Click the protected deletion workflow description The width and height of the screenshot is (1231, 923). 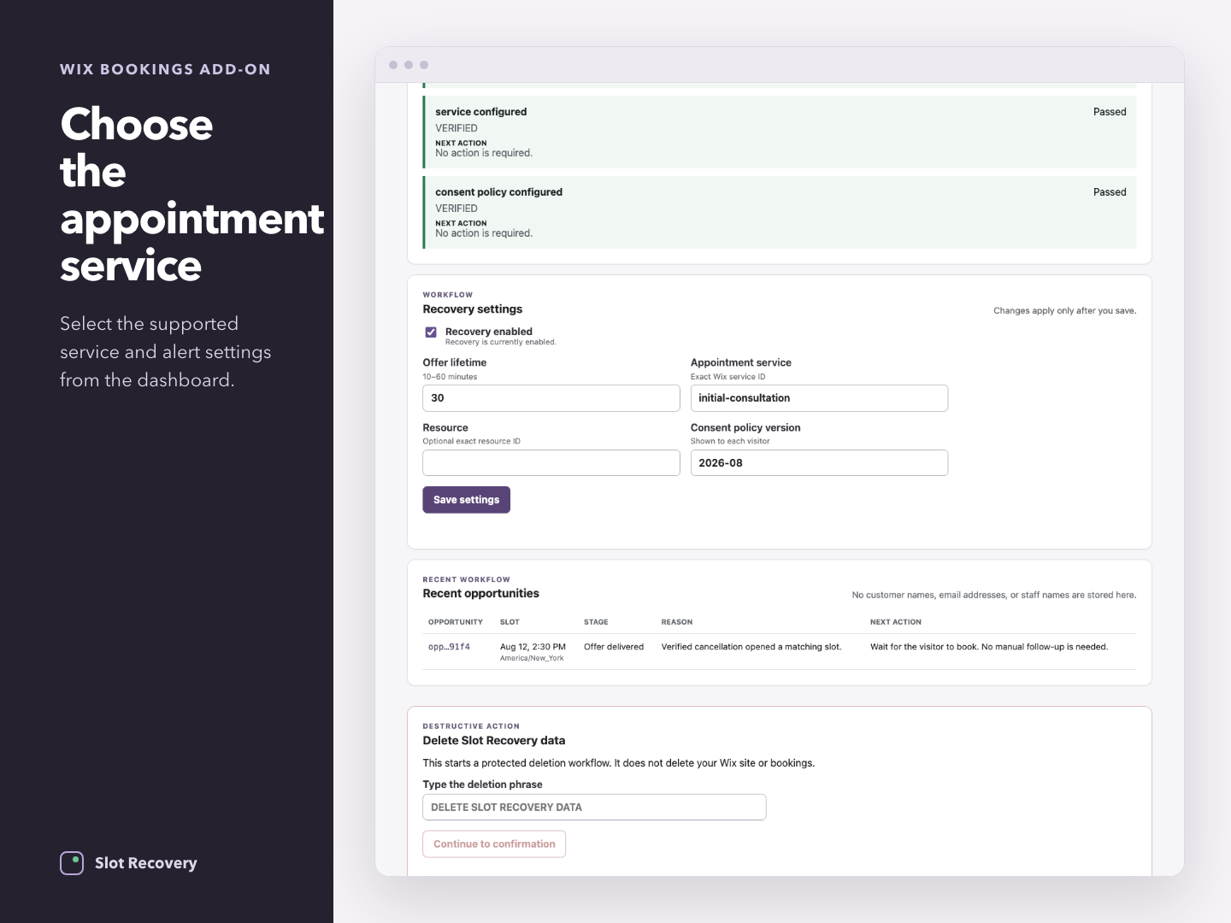point(618,763)
